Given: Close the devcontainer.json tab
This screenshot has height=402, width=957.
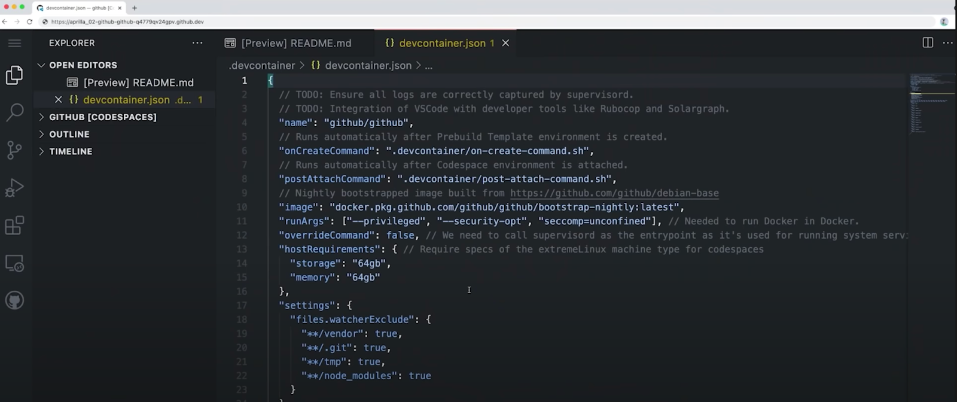Looking at the screenshot, I should pyautogui.click(x=505, y=43).
